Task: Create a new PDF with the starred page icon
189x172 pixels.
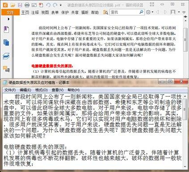Action: [41, 5]
